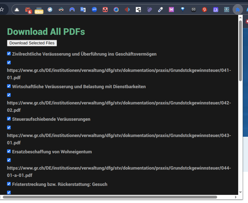Click the vertical scrollbar down arrow
248x203 pixels.
click(240, 192)
